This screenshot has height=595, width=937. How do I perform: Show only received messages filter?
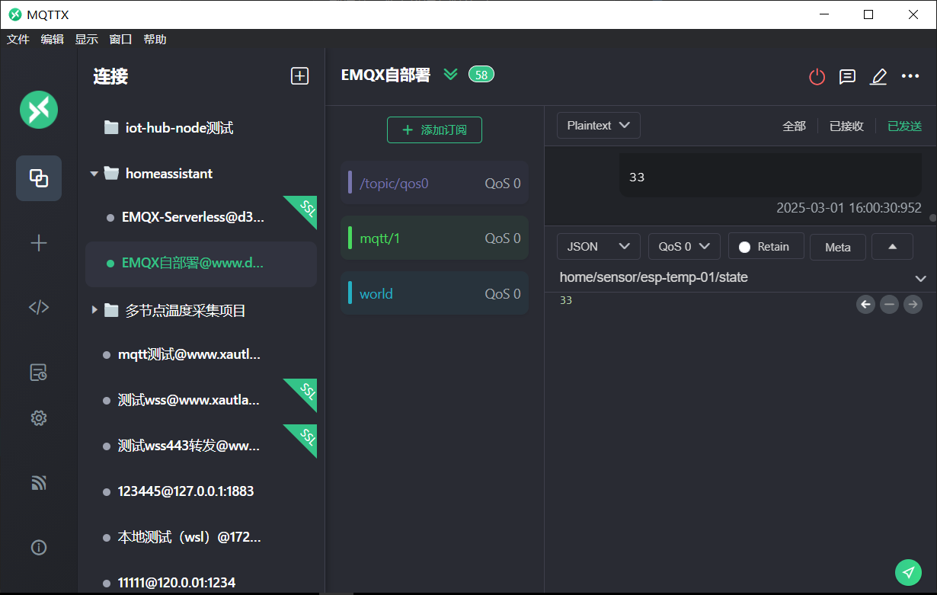click(846, 126)
